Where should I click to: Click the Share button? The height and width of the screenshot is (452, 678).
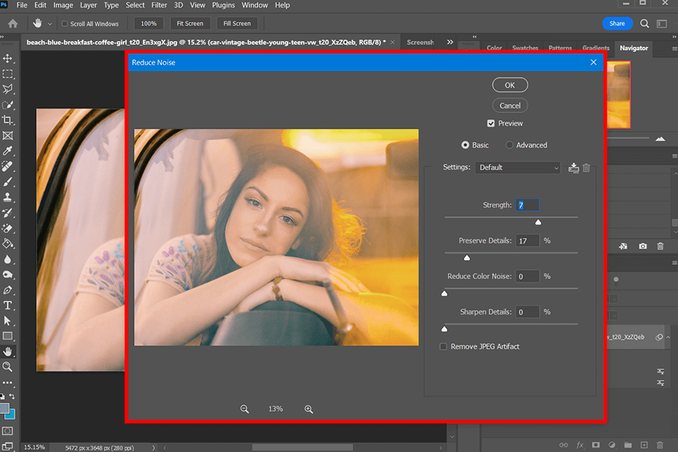[617, 23]
